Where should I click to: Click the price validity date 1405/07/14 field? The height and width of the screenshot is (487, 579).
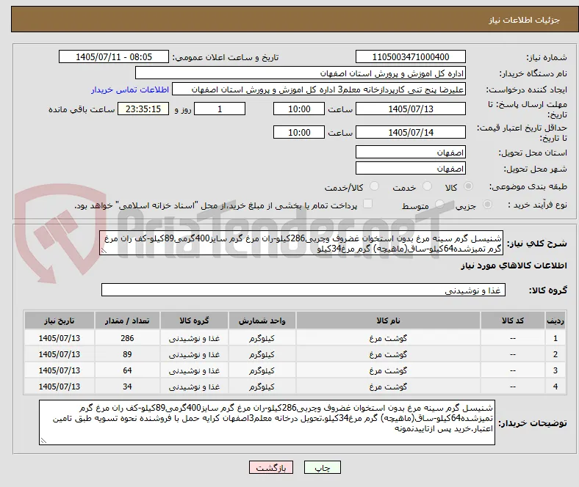coord(410,132)
